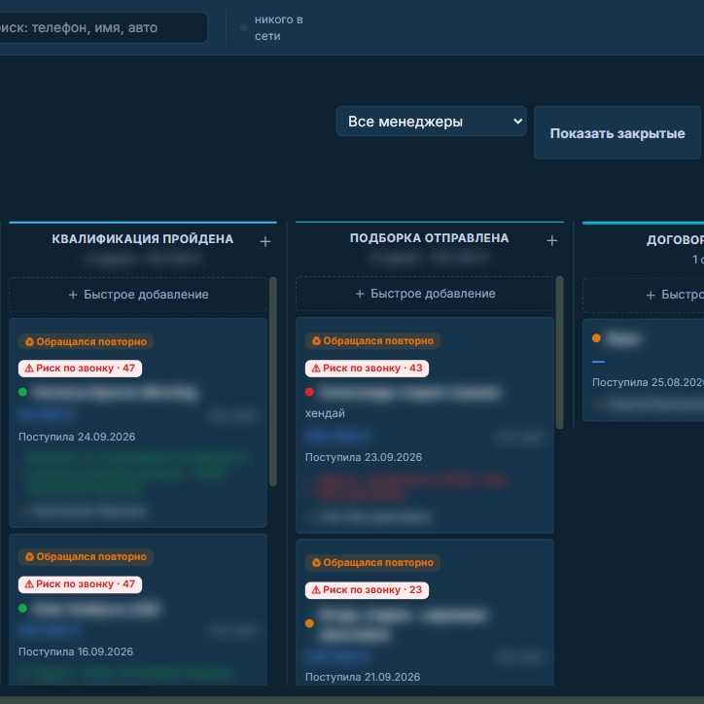Viewport: 704px width, 704px height.
Task: Click the Поступила 25.08 date text
Action: tap(648, 382)
